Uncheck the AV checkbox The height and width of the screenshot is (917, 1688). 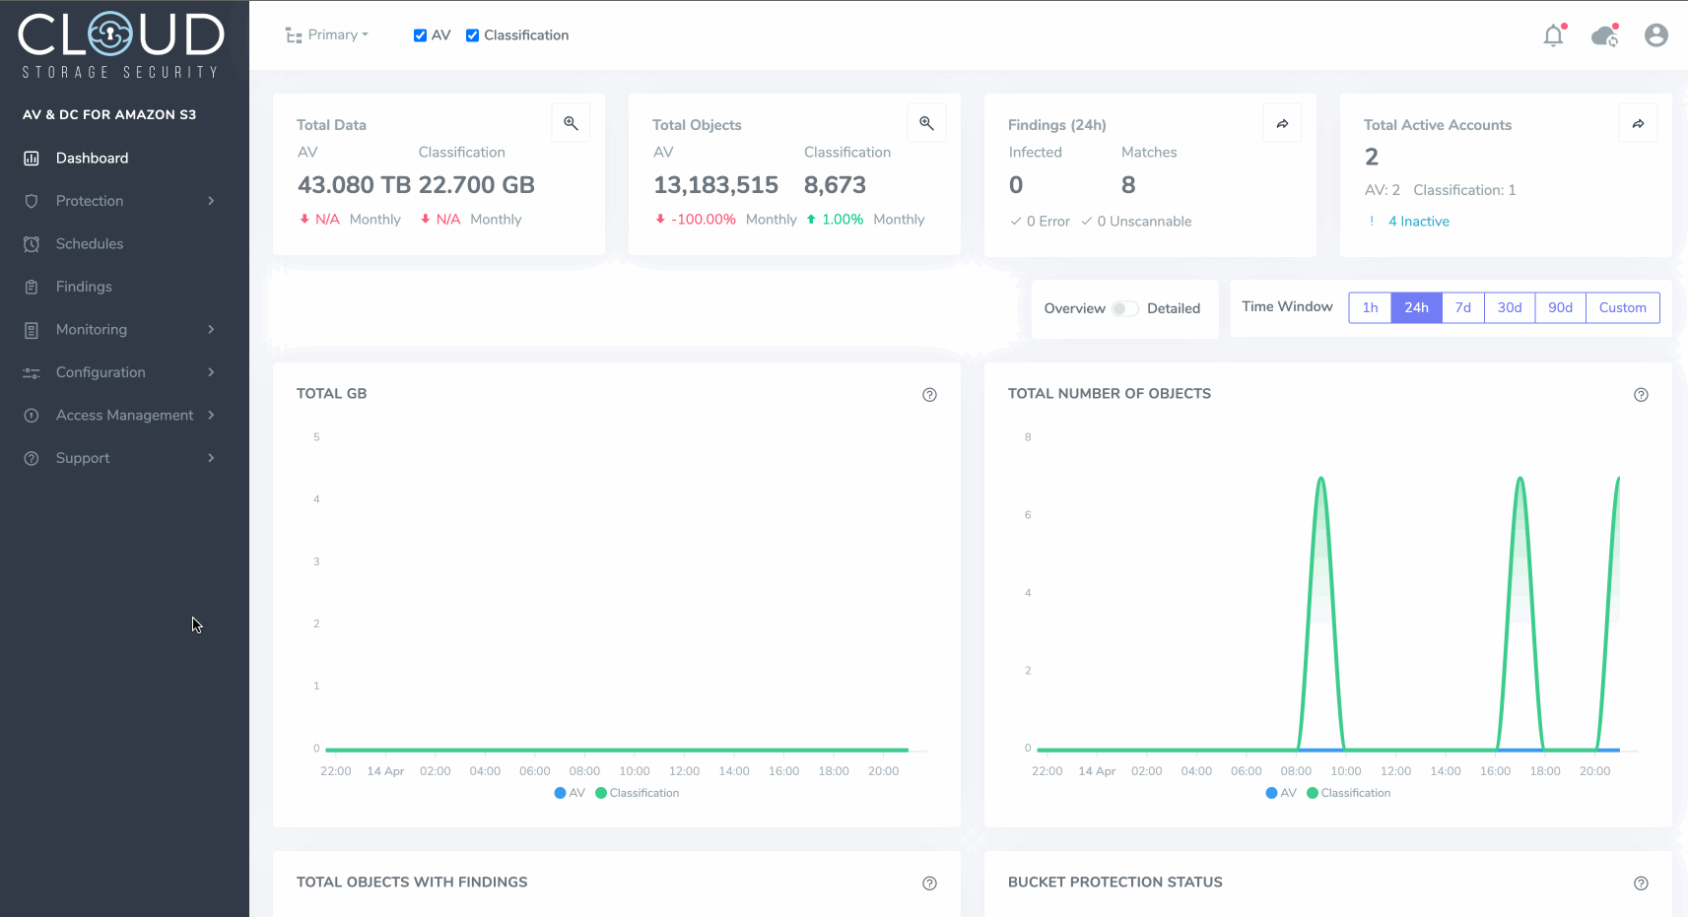pos(421,35)
